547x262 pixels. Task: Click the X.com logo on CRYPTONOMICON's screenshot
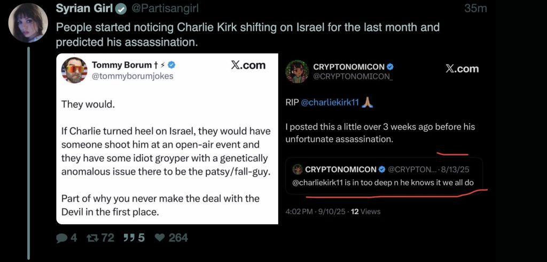click(x=462, y=69)
